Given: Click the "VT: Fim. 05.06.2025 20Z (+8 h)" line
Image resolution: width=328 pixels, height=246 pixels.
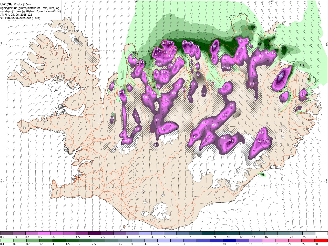Looking at the screenshot, I should (x=20, y=18).
